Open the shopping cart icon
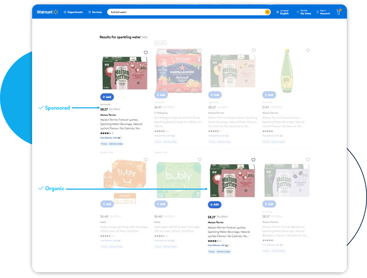367x278 pixels. (338, 11)
